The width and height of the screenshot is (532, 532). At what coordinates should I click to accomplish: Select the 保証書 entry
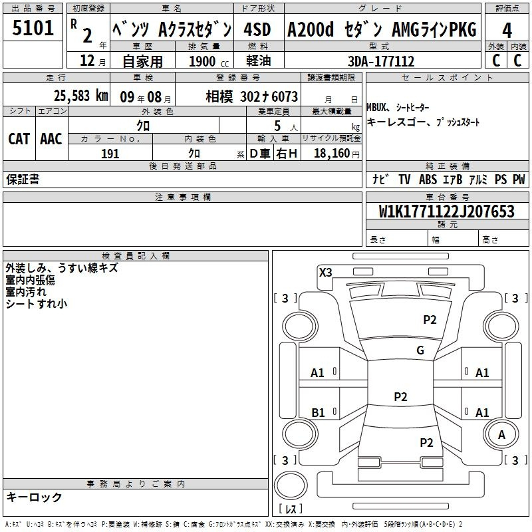click(23, 180)
